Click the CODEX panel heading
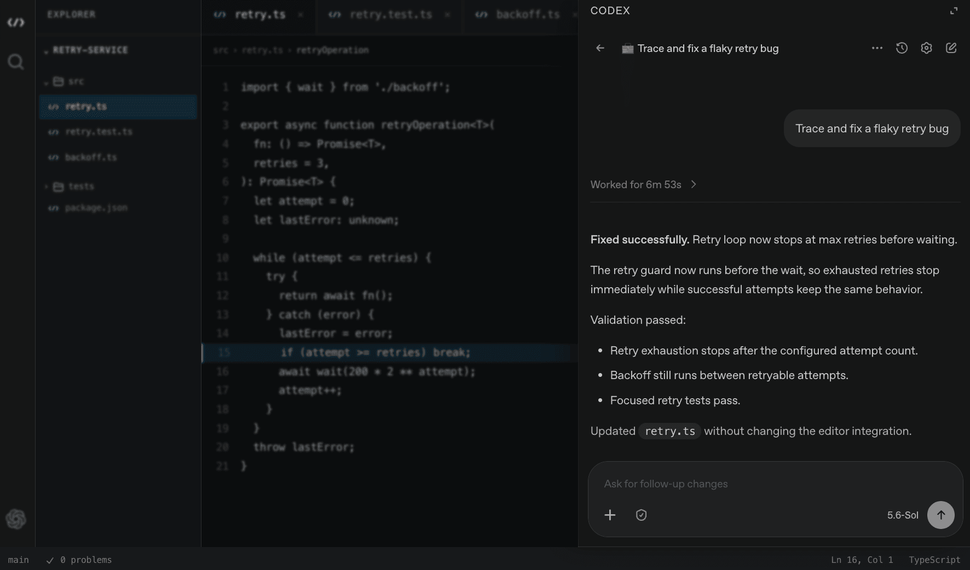The image size is (970, 570). pos(610,11)
